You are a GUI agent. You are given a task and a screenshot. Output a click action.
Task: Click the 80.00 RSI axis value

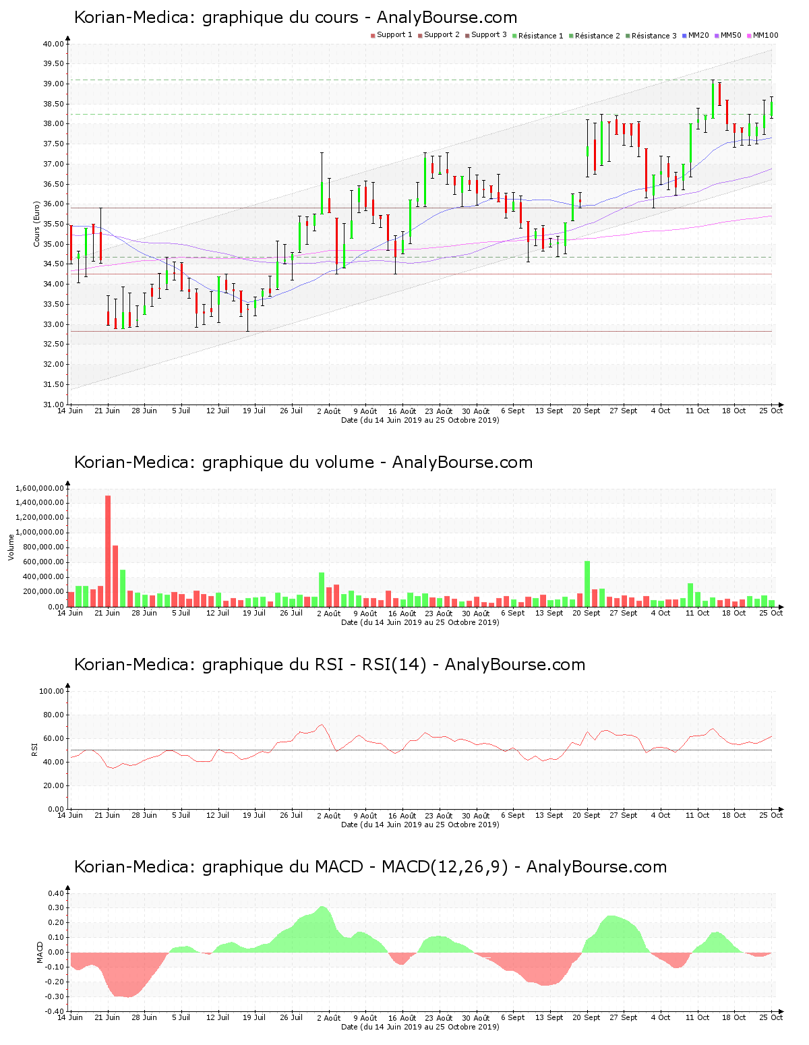[53, 715]
